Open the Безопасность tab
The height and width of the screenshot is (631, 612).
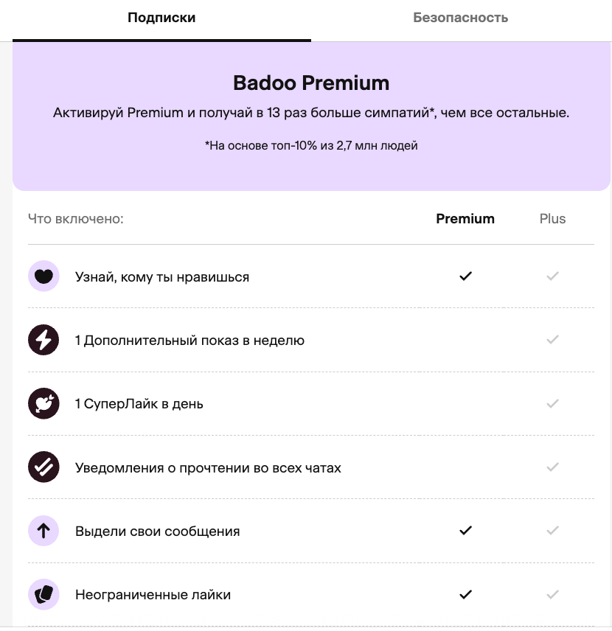coord(460,18)
